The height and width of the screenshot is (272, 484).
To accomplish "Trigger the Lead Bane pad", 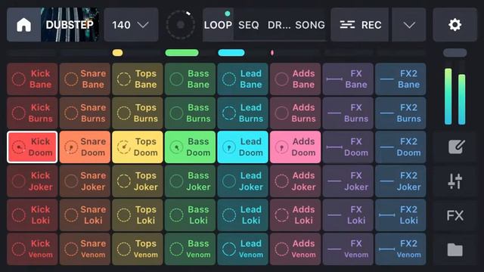I will point(243,79).
